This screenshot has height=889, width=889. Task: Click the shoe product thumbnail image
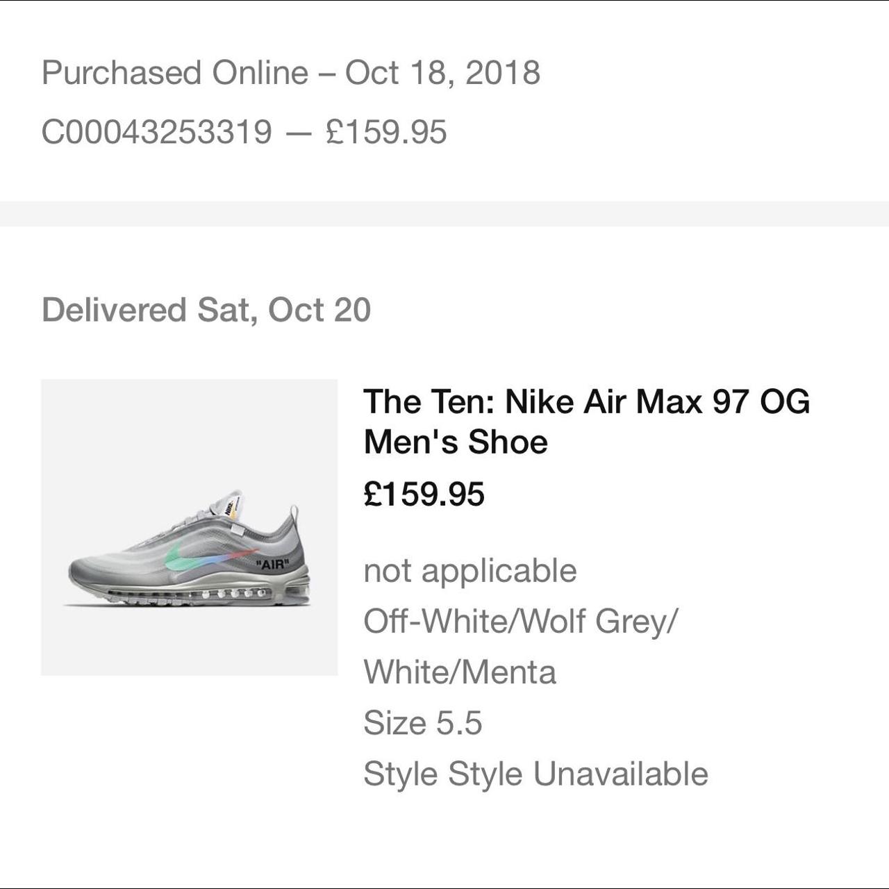coord(189,527)
